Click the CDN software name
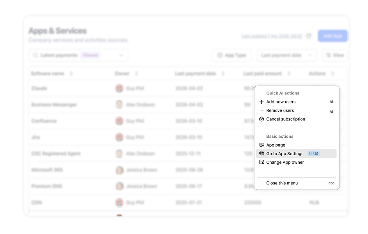368x234 pixels. (37, 202)
